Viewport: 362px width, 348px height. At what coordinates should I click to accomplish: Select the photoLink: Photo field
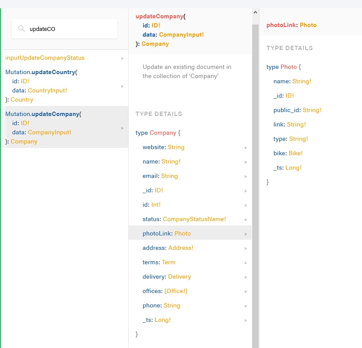tap(190, 232)
